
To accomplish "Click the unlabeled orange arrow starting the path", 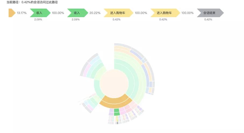I will (x=12, y=13).
